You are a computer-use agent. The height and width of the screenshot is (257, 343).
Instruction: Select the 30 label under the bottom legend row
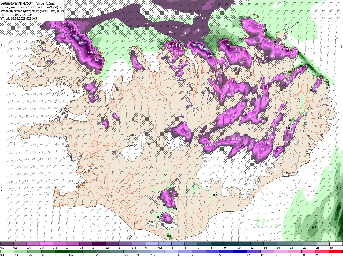coord(331,255)
